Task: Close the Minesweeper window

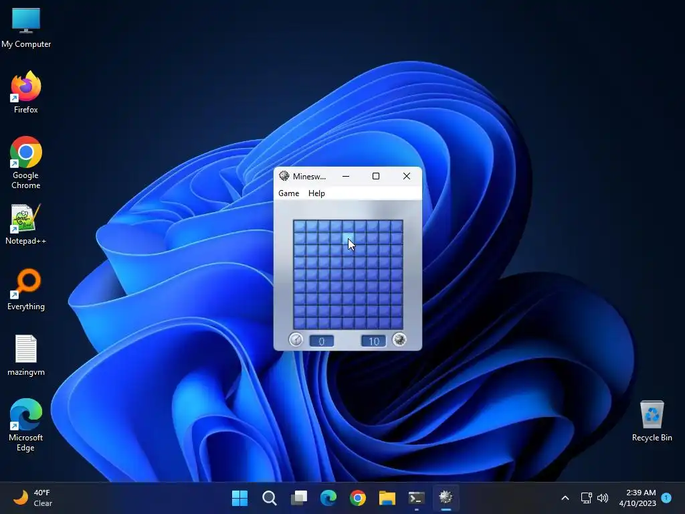Action: tap(407, 176)
